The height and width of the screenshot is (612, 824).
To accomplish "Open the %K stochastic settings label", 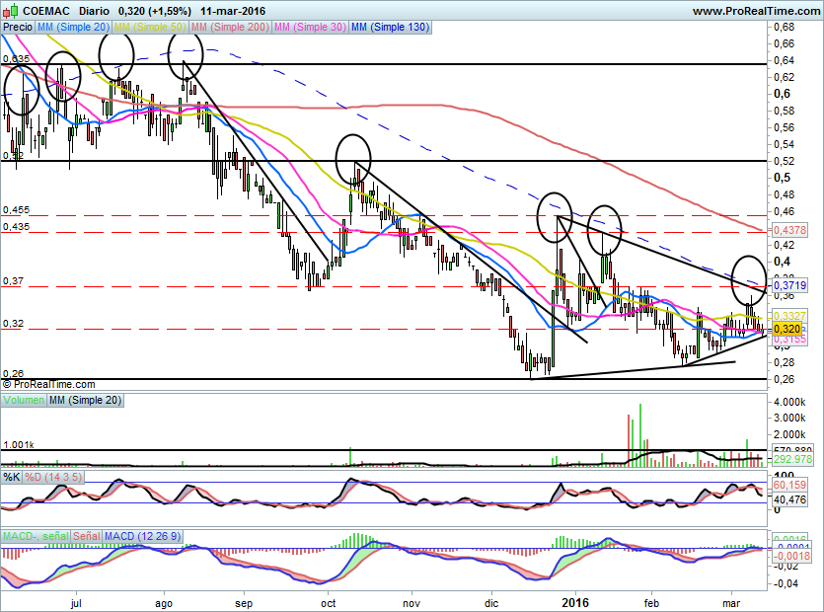I will 11,477.
